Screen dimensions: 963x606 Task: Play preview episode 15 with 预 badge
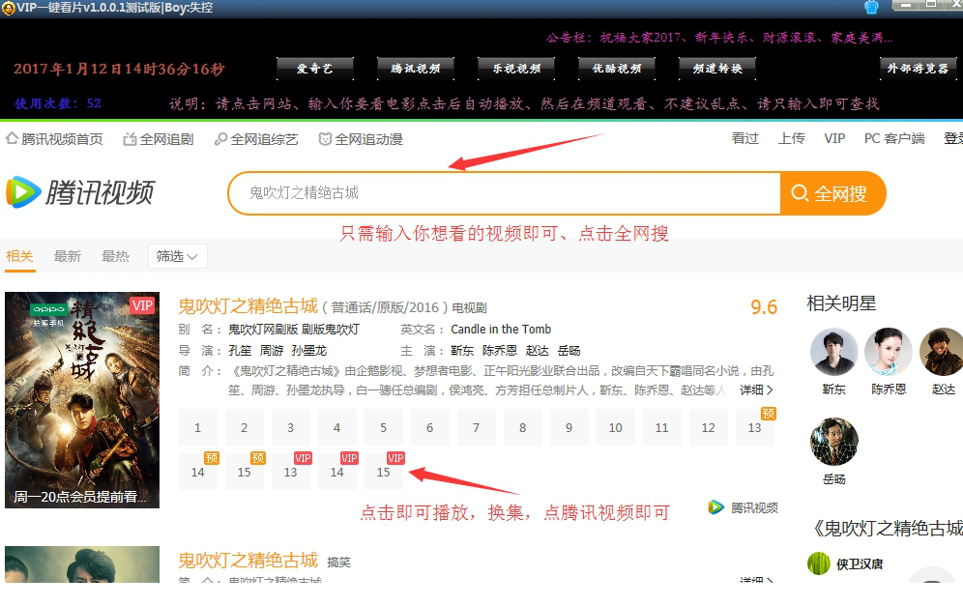click(245, 473)
